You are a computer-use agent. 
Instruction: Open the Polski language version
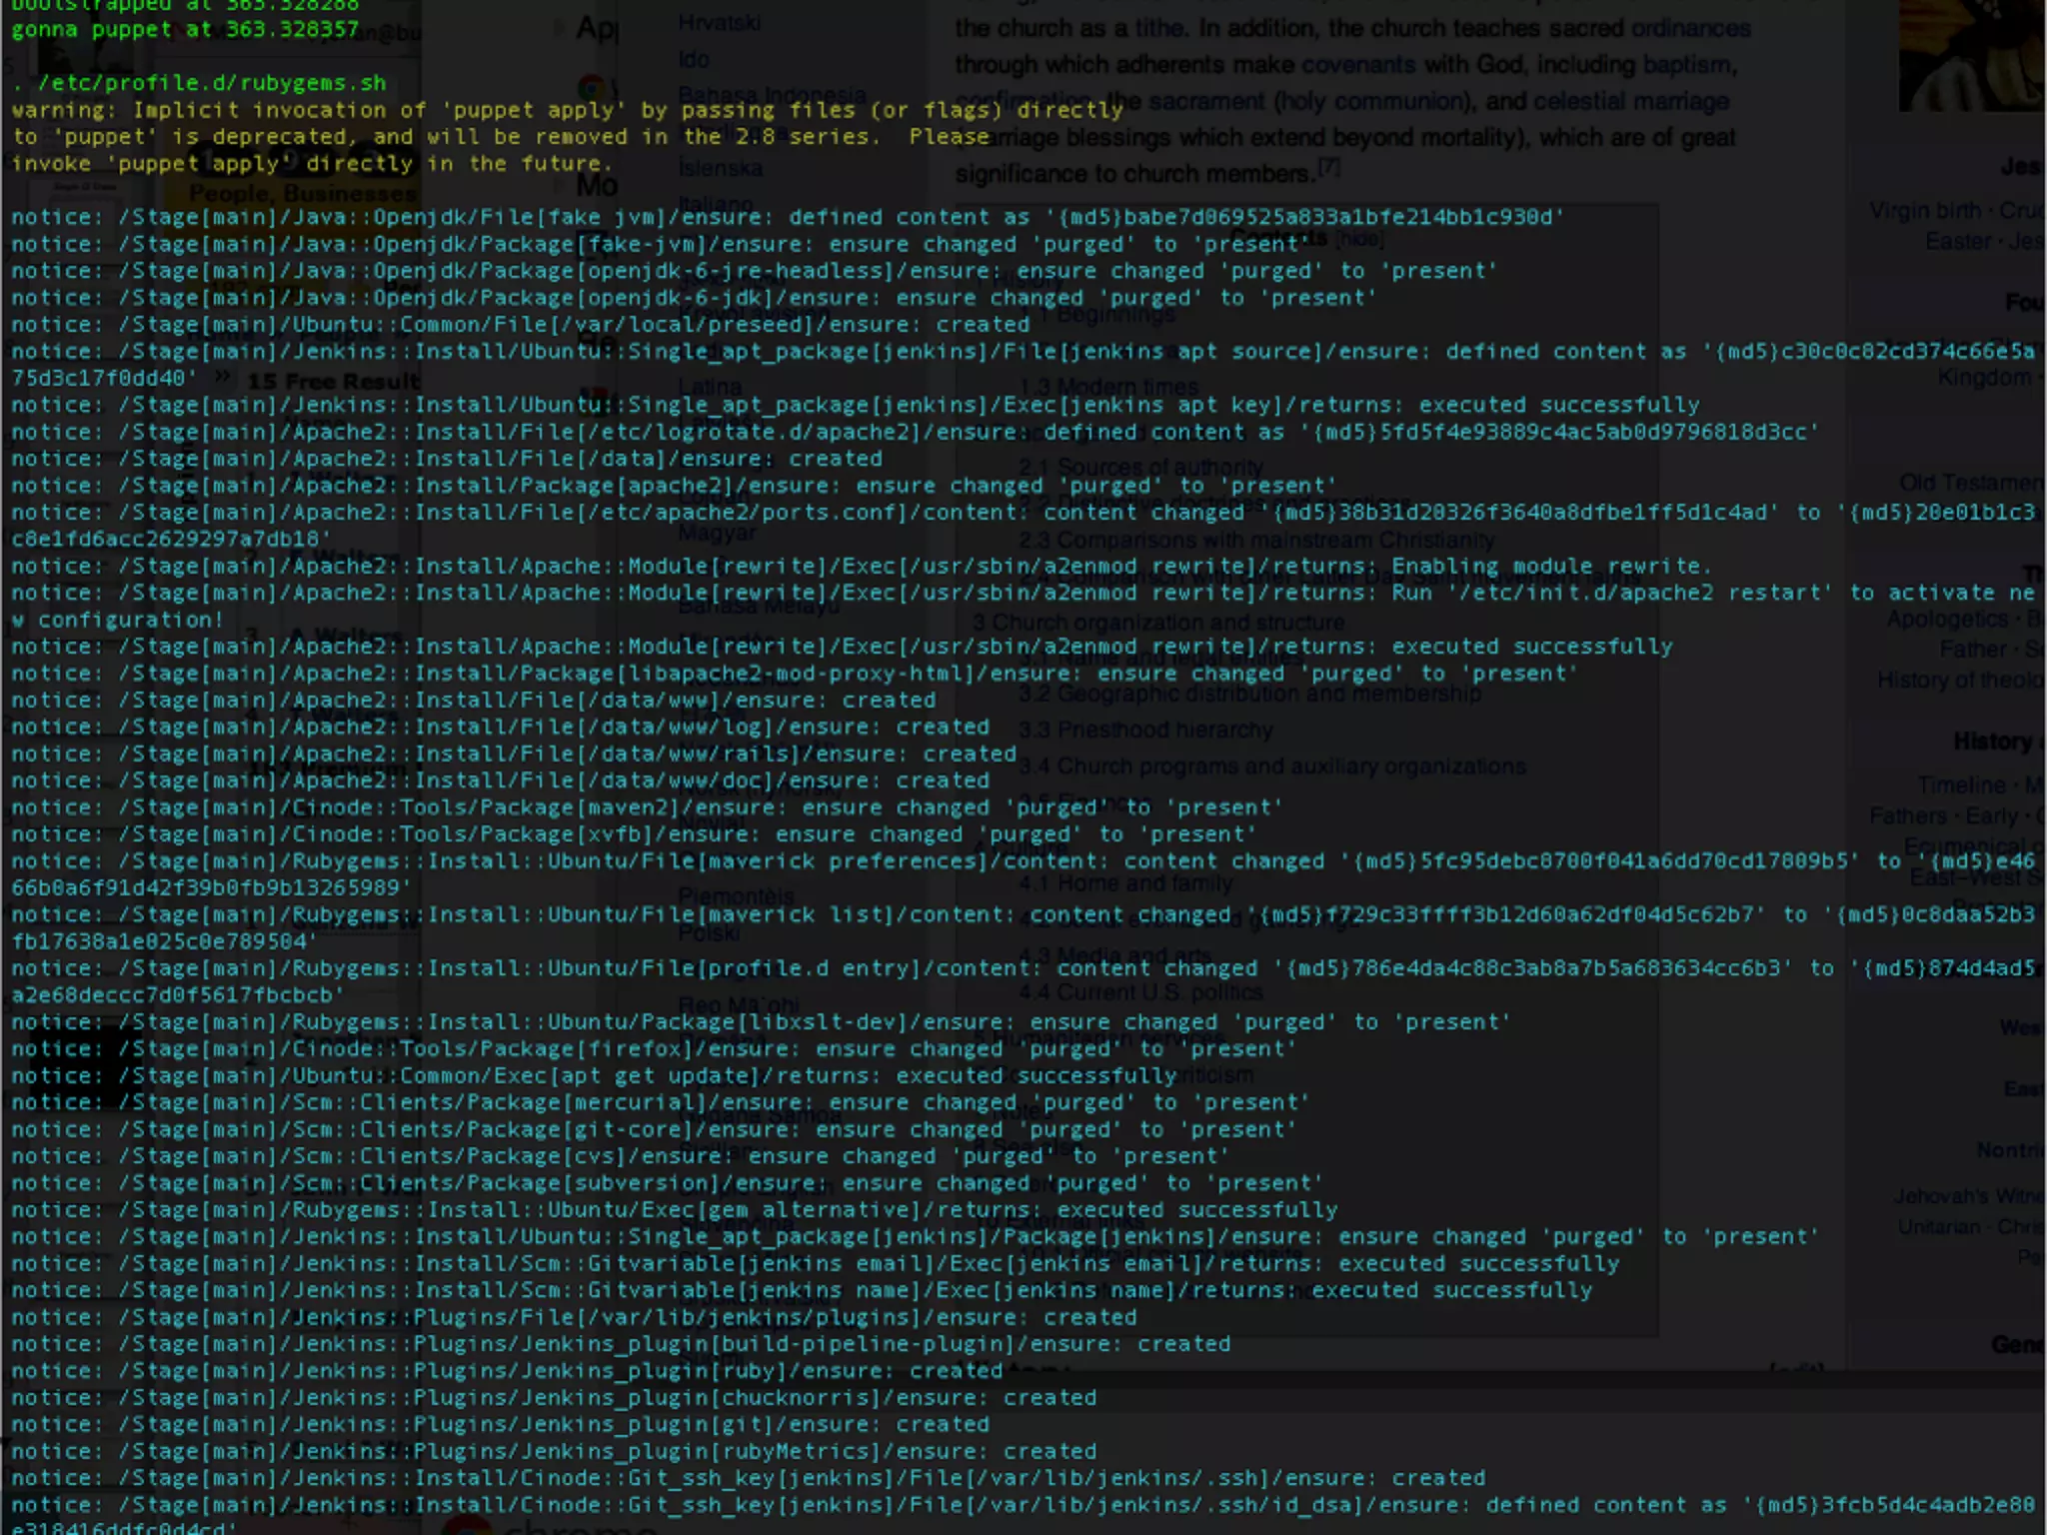710,931
